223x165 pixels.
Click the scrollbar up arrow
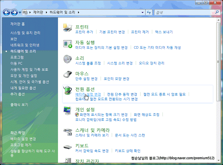point(219,20)
